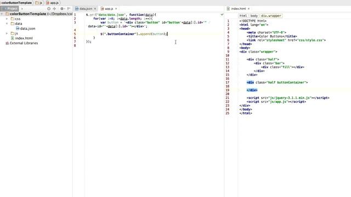Click the 'div class="fill"' line
351x197 pixels.
(282, 67)
